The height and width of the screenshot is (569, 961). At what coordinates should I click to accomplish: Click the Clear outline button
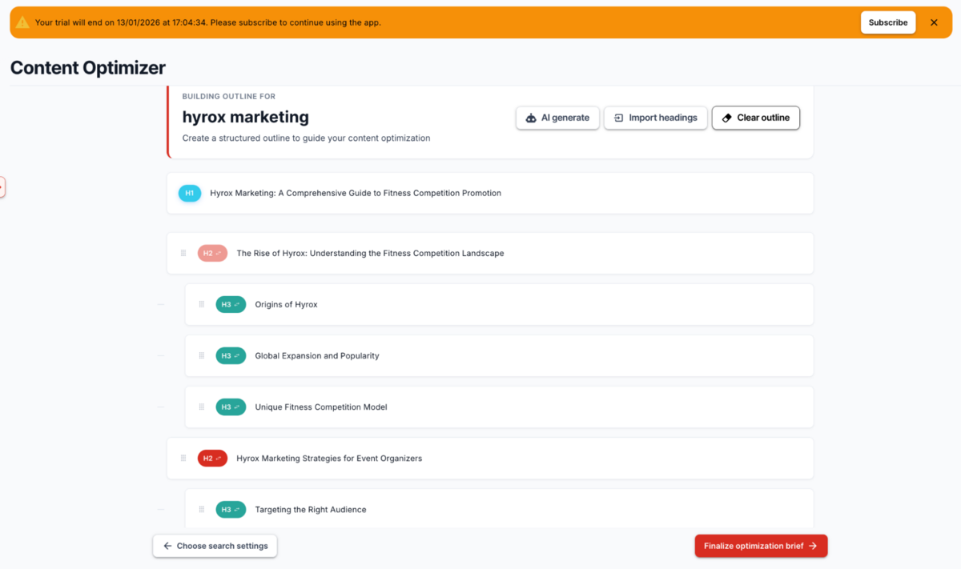[755, 118]
